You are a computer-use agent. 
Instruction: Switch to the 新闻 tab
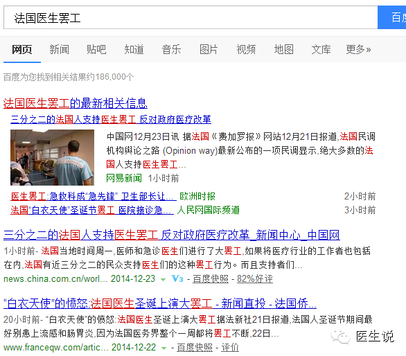tap(60, 49)
